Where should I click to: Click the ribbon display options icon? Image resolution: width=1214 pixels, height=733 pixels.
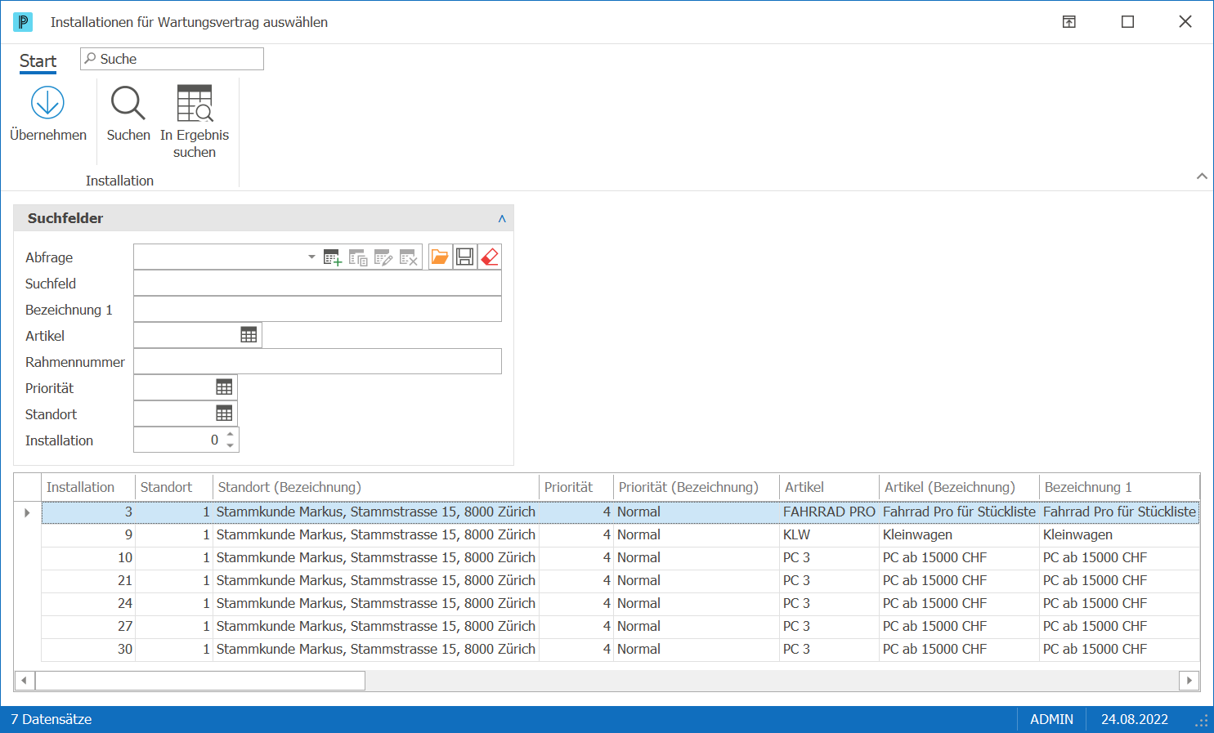pyautogui.click(x=1069, y=22)
